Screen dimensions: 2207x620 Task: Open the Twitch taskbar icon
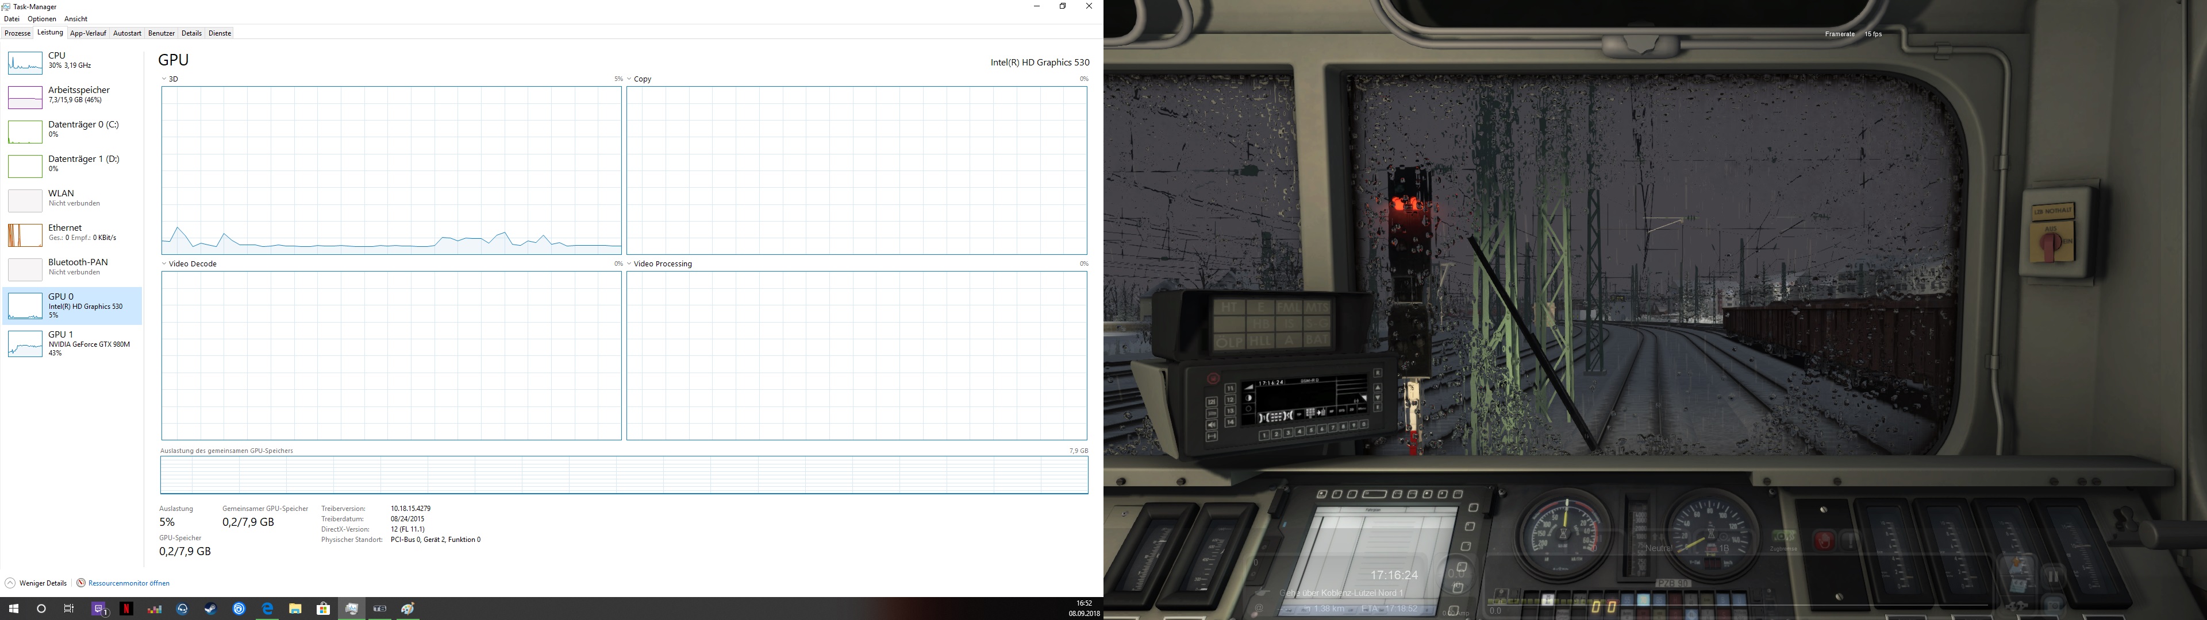coord(98,609)
